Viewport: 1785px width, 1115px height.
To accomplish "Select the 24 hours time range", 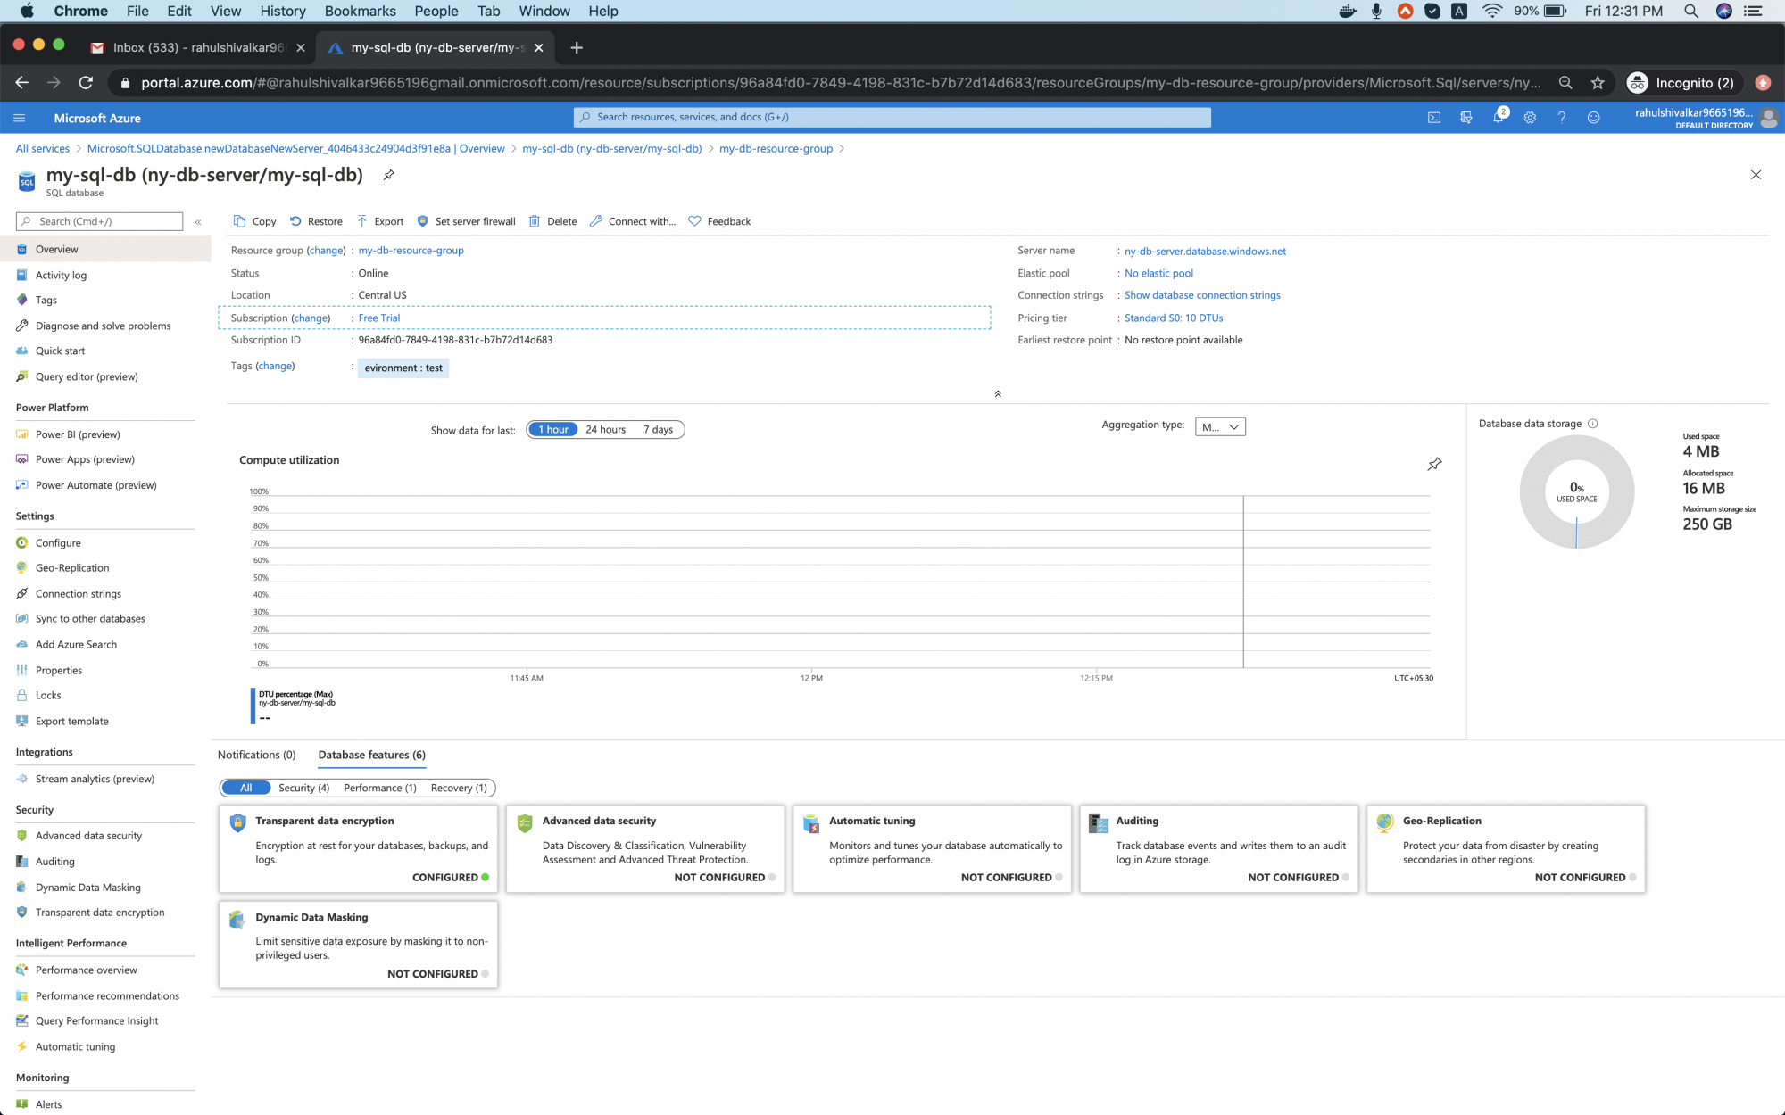I will click(605, 430).
